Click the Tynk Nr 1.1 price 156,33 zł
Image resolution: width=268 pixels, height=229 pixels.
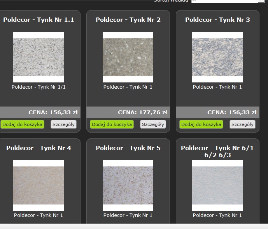[64, 112]
